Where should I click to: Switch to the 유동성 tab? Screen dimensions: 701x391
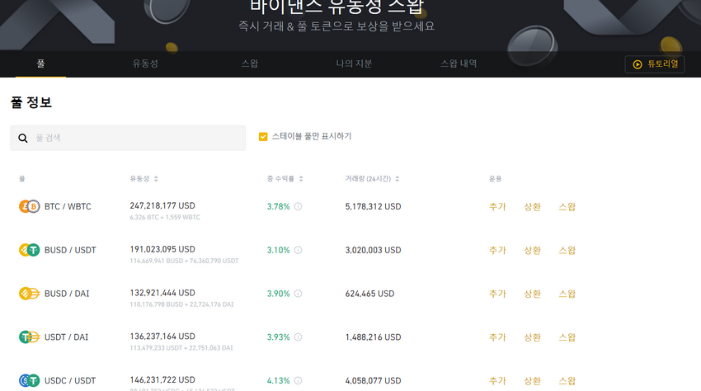click(x=145, y=64)
